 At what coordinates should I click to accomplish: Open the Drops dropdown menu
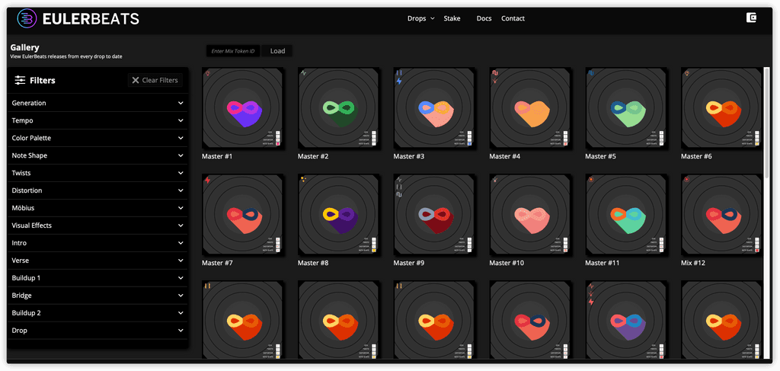pos(420,18)
